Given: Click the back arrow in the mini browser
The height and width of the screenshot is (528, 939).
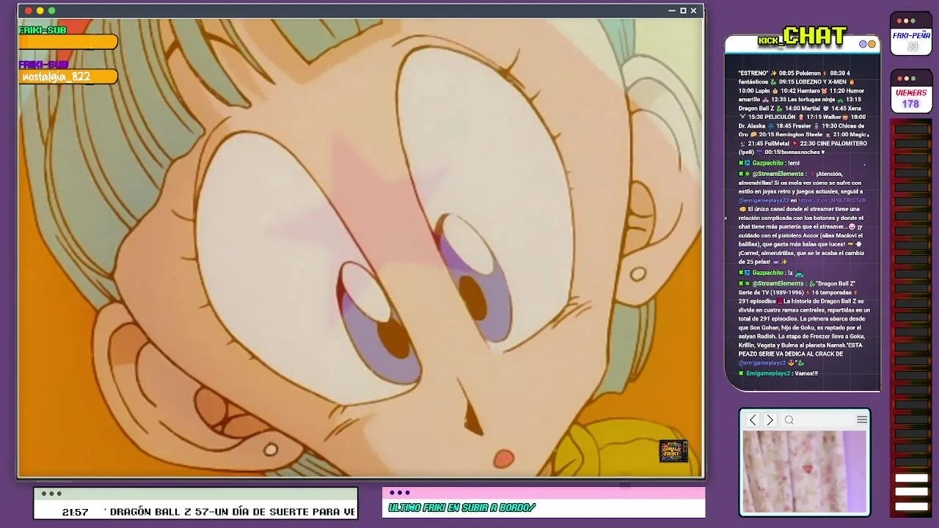Looking at the screenshot, I should (753, 420).
